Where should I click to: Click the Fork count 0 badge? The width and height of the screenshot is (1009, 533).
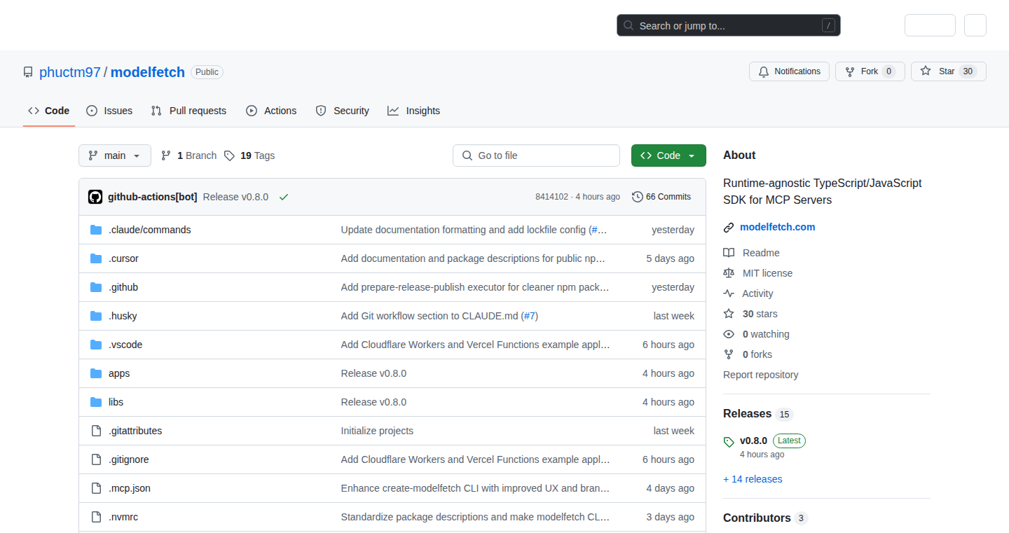[x=888, y=71]
